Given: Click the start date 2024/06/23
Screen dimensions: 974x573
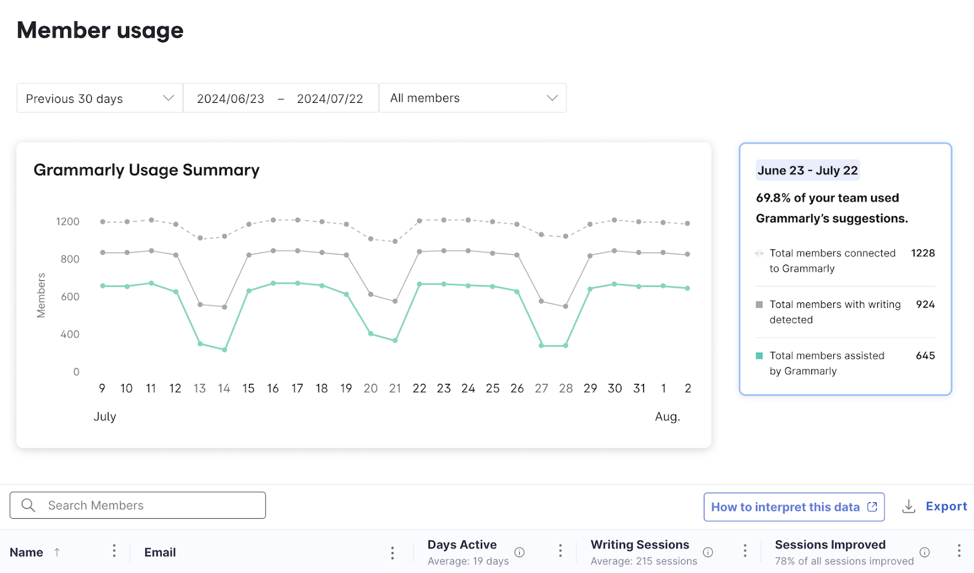Looking at the screenshot, I should tap(231, 99).
